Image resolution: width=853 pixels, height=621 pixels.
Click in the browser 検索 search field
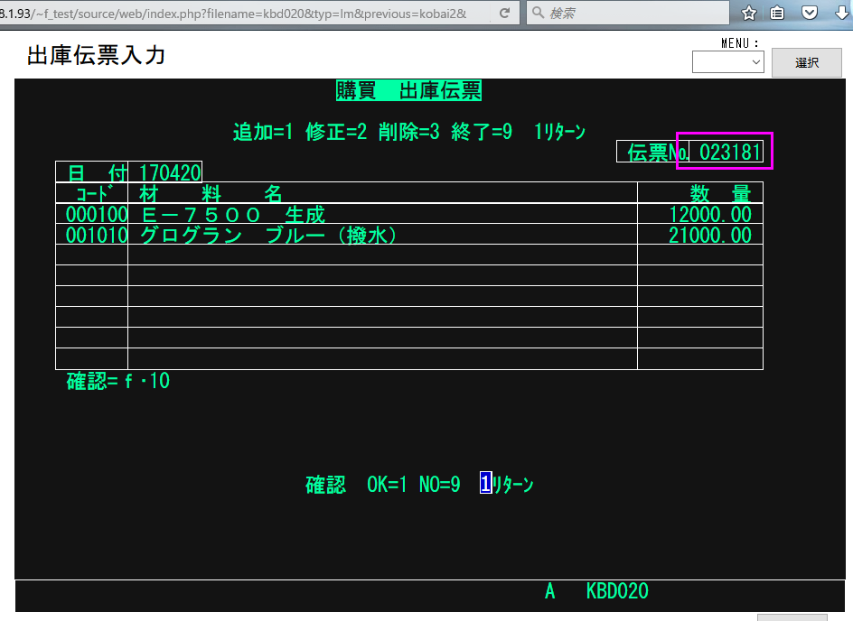(x=633, y=13)
